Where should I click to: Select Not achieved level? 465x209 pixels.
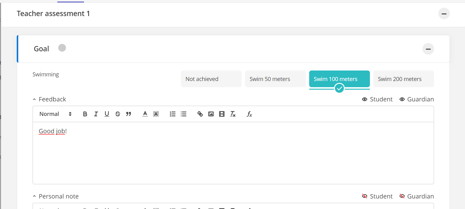click(211, 79)
